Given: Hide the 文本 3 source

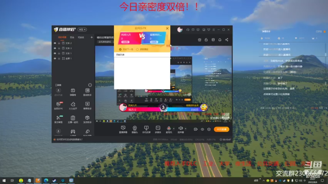Looking at the screenshot, I should (x=55, y=48).
